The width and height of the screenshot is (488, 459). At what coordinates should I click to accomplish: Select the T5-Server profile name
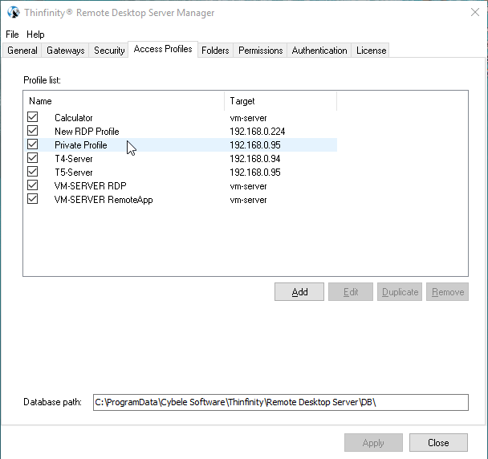point(74,173)
